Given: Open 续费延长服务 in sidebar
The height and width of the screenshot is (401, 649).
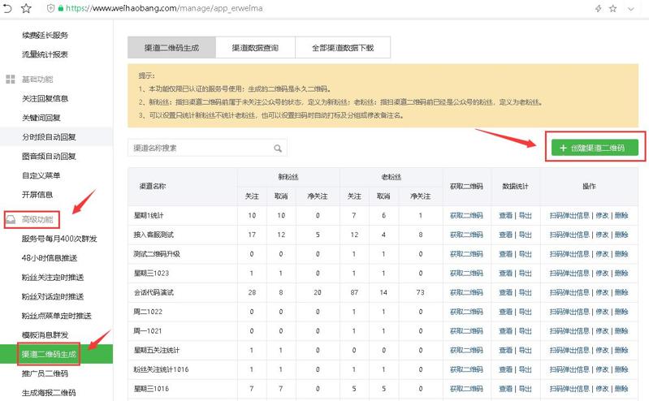Looking at the screenshot, I should pyautogui.click(x=45, y=35).
